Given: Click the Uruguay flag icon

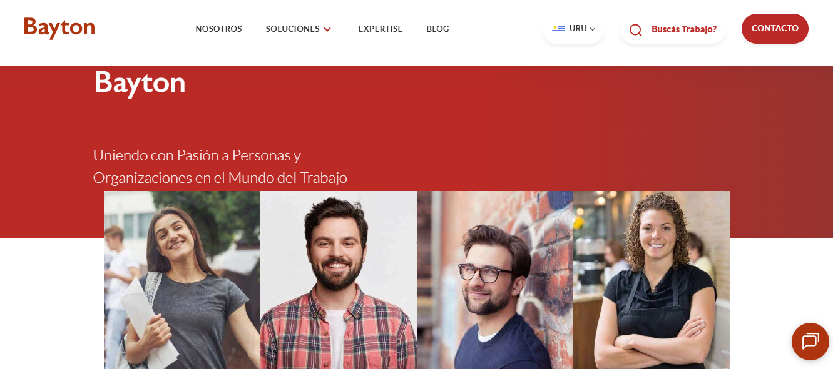Looking at the screenshot, I should tap(558, 29).
